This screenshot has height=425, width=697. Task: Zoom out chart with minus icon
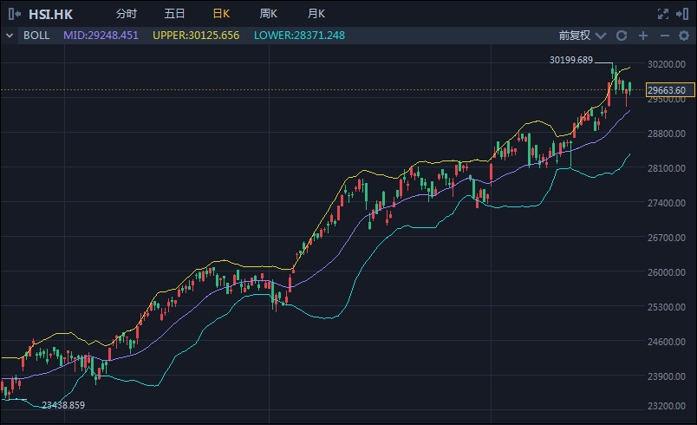[x=665, y=36]
